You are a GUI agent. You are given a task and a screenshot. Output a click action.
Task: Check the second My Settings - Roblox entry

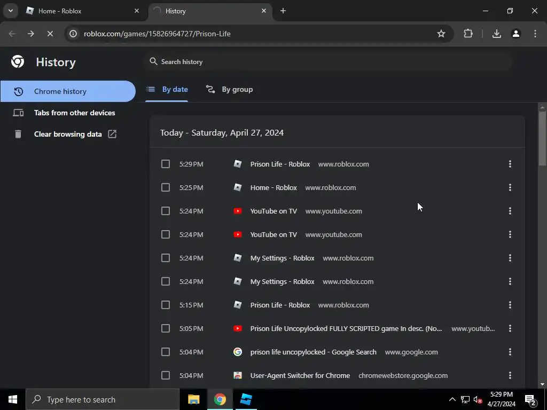tap(166, 281)
